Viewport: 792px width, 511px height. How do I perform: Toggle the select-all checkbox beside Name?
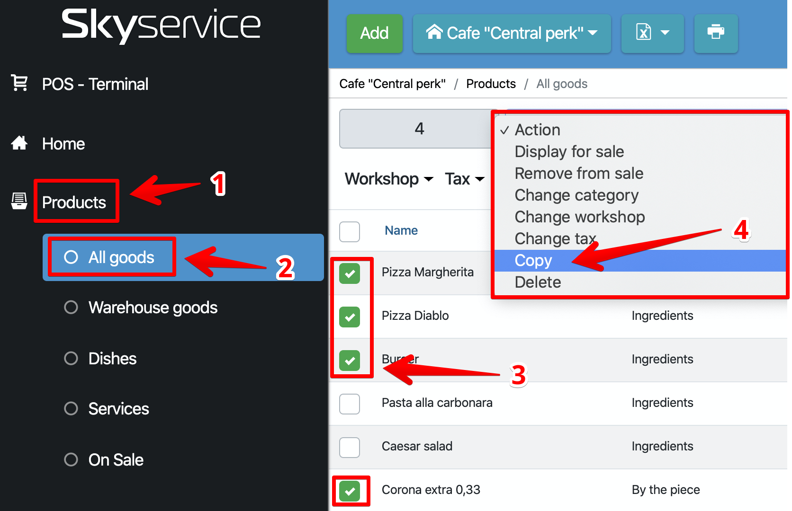click(x=350, y=231)
